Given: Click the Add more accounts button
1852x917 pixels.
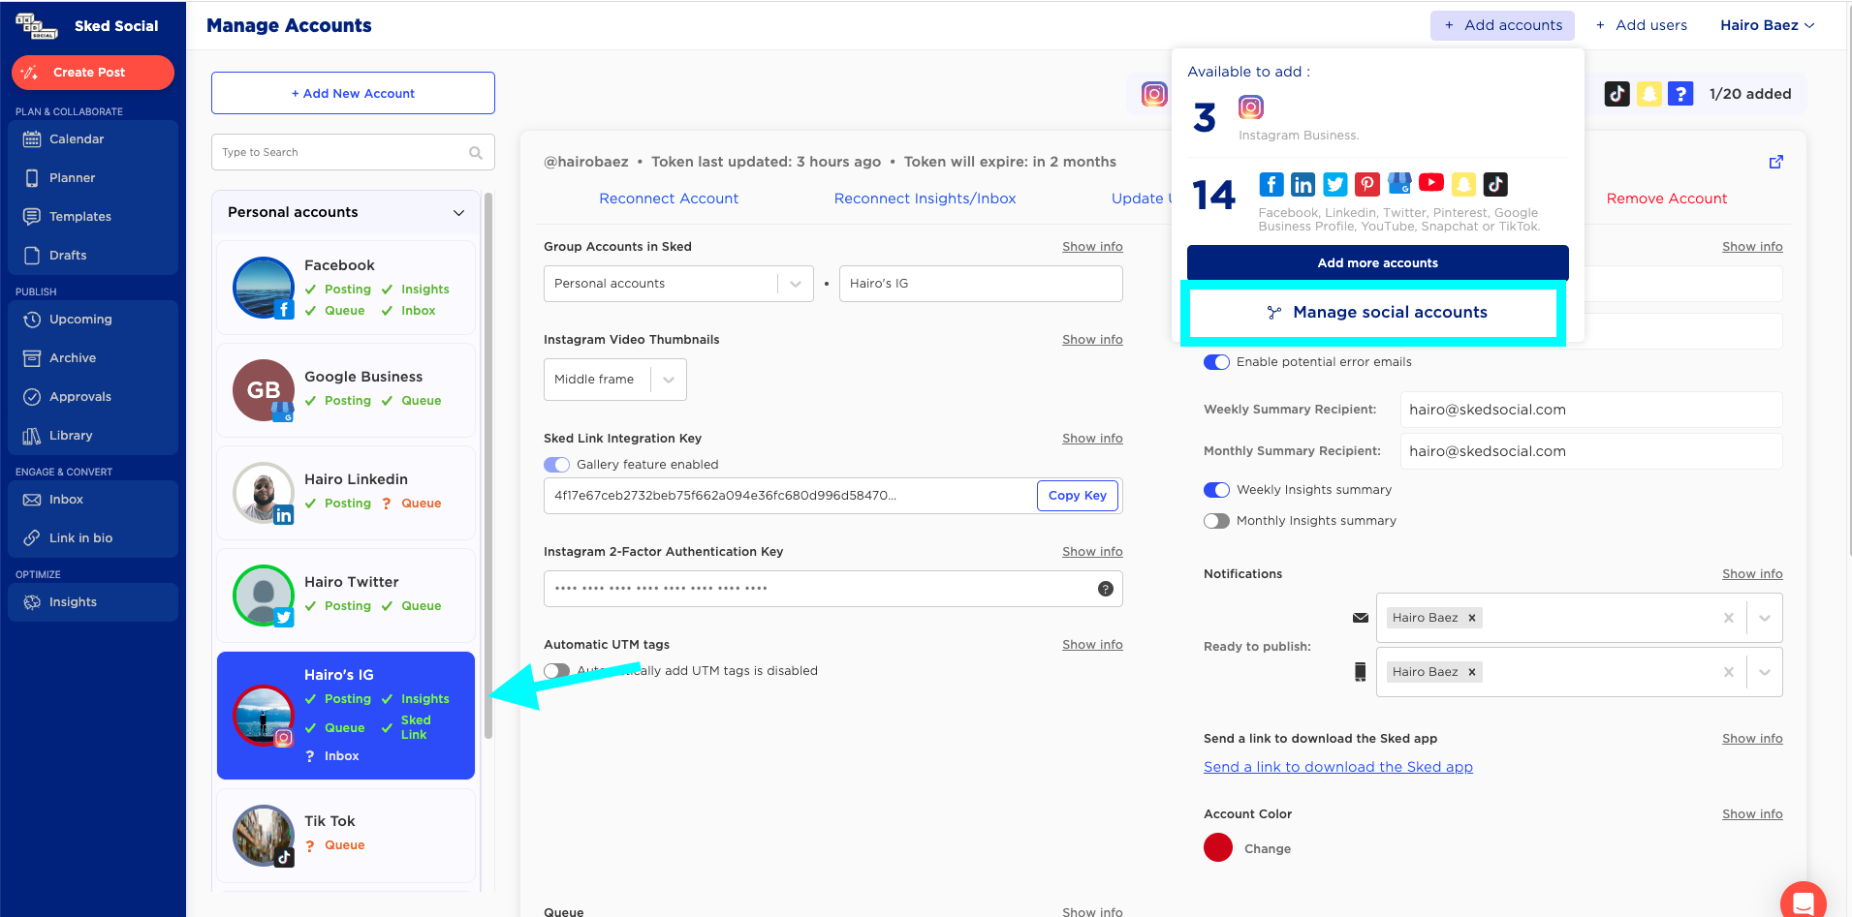Looking at the screenshot, I should pos(1378,263).
